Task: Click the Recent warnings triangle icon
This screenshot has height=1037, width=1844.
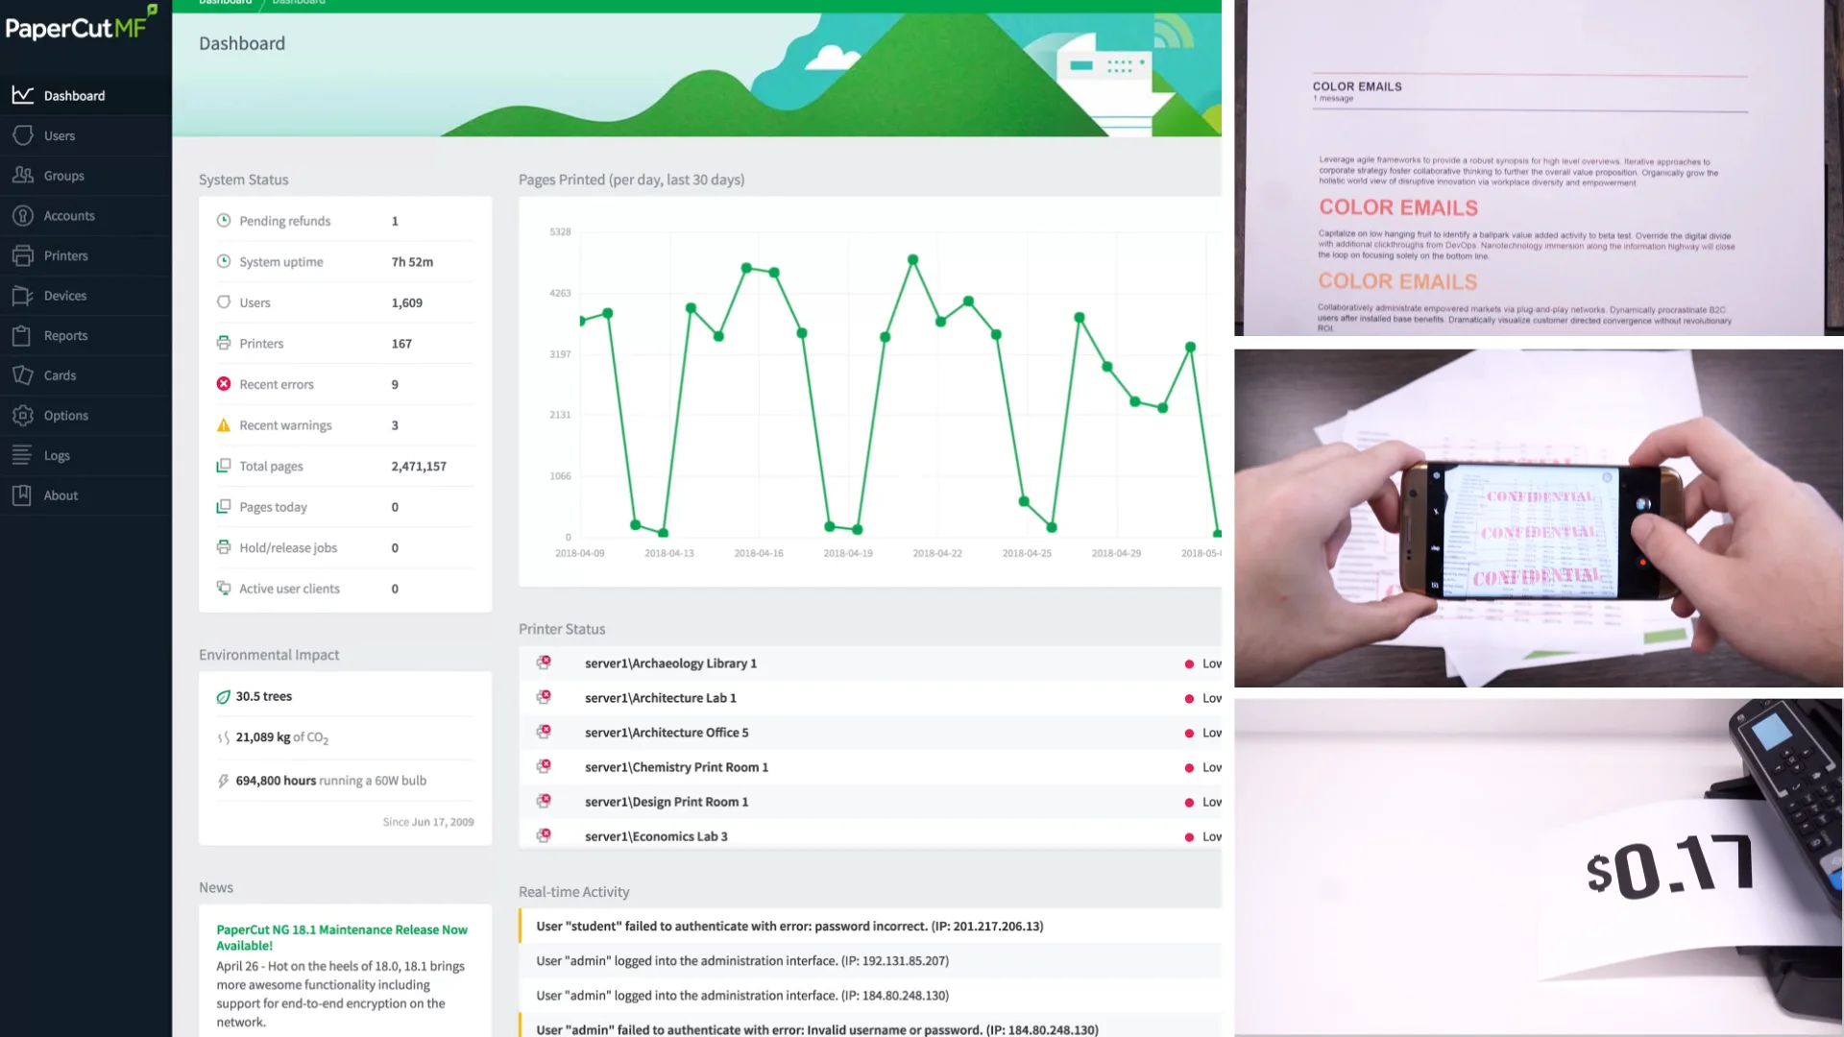Action: [x=224, y=425]
